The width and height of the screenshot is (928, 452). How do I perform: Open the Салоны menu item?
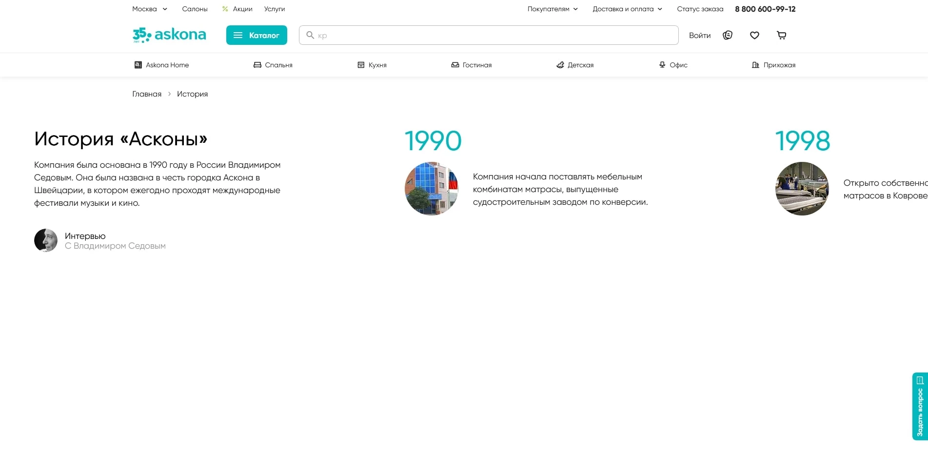(x=195, y=9)
